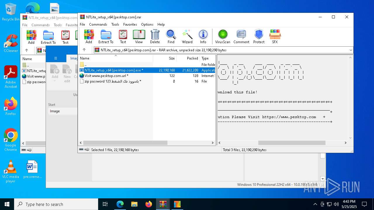The height and width of the screenshot is (210, 374).
Task: Show archive Info
Action: point(203,36)
